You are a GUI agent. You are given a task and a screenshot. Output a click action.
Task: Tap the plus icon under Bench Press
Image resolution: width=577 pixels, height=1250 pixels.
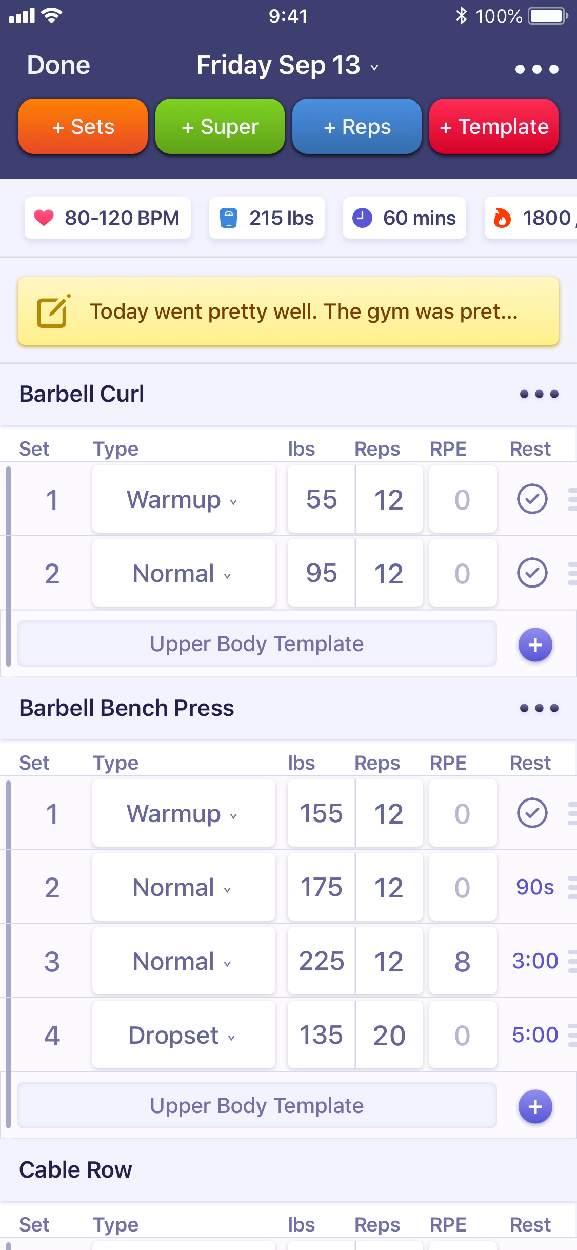[x=535, y=1106]
